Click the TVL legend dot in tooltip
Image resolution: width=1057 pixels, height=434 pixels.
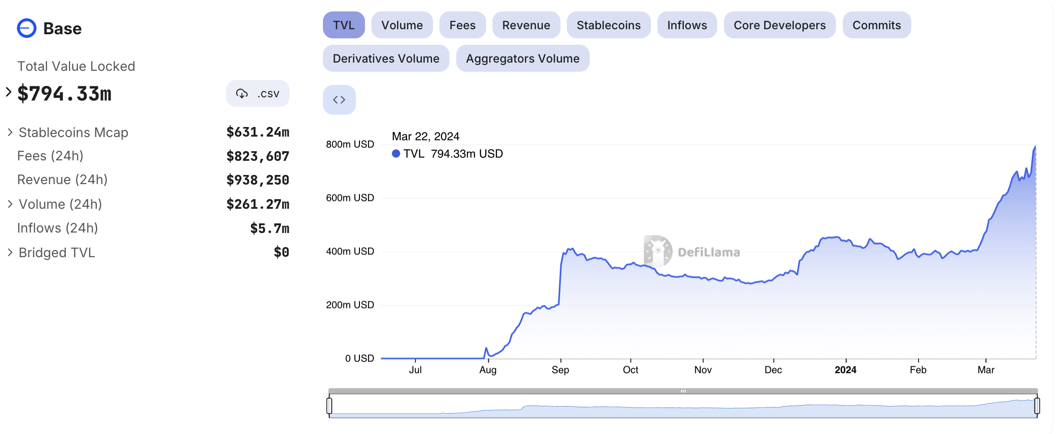[x=396, y=154]
